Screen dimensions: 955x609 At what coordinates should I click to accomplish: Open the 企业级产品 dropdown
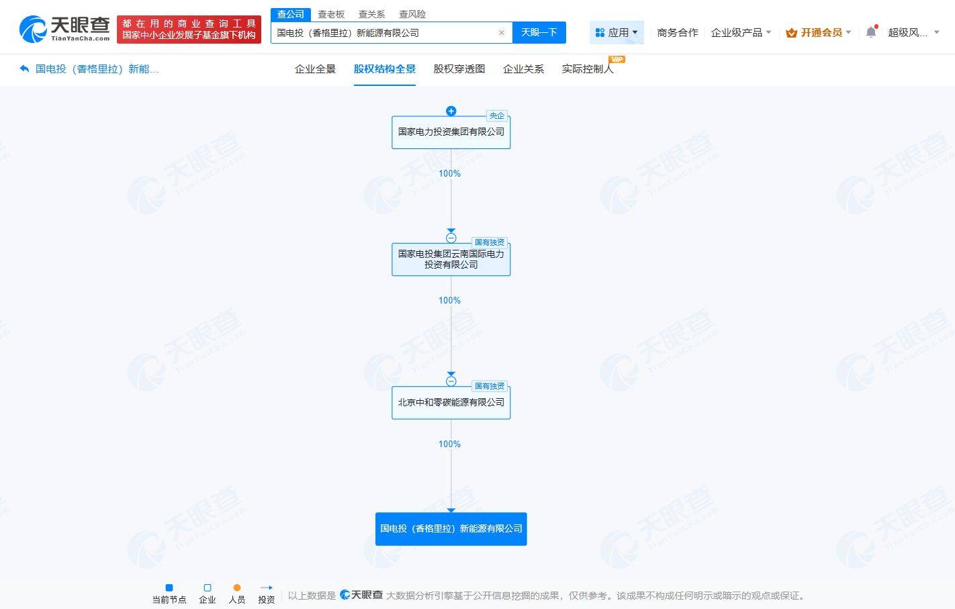coord(741,32)
